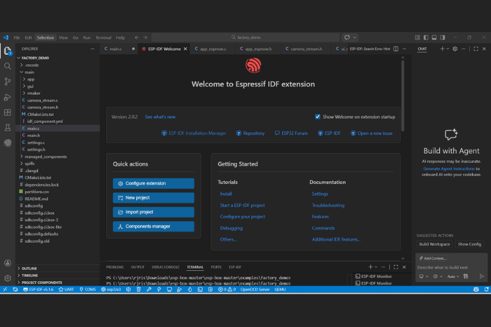Open the See what's new link
This screenshot has height=327, width=491.
pyautogui.click(x=160, y=116)
